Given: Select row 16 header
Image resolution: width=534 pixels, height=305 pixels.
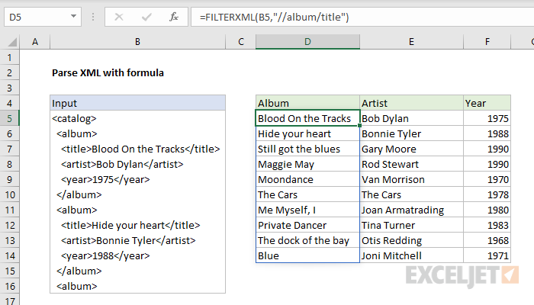Looking at the screenshot, I should coord(9,286).
